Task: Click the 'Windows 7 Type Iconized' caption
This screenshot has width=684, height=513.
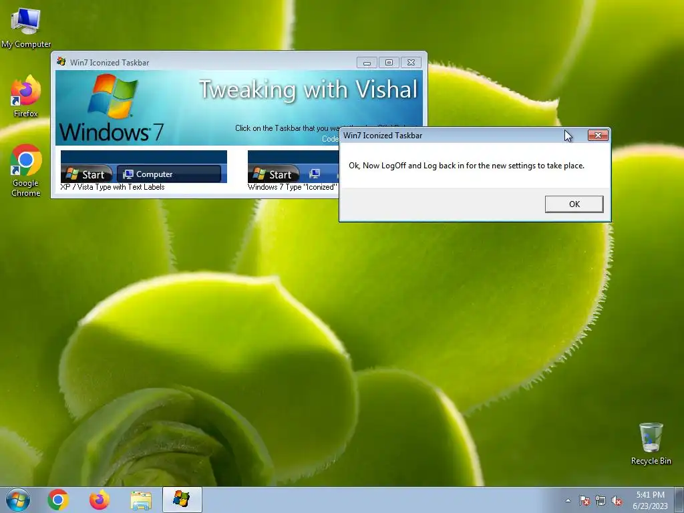Action: (x=293, y=187)
